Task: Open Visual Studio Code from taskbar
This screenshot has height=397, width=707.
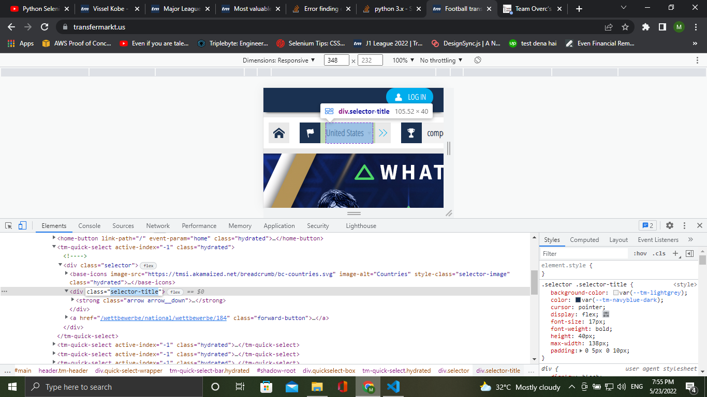Action: (x=393, y=387)
